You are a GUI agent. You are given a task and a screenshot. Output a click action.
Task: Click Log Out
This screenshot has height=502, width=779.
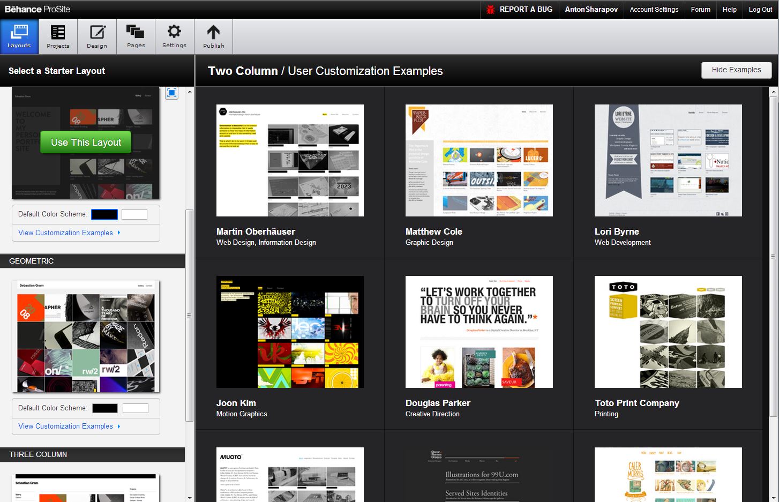760,9
